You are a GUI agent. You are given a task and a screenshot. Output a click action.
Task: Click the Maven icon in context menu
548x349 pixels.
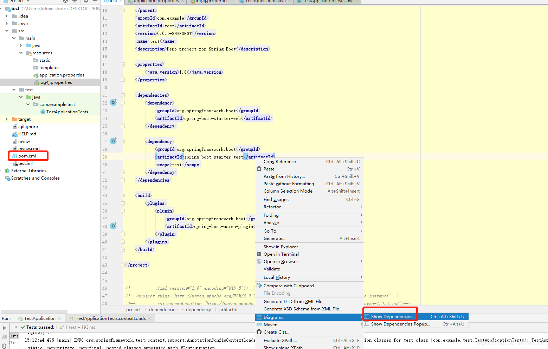click(x=259, y=325)
